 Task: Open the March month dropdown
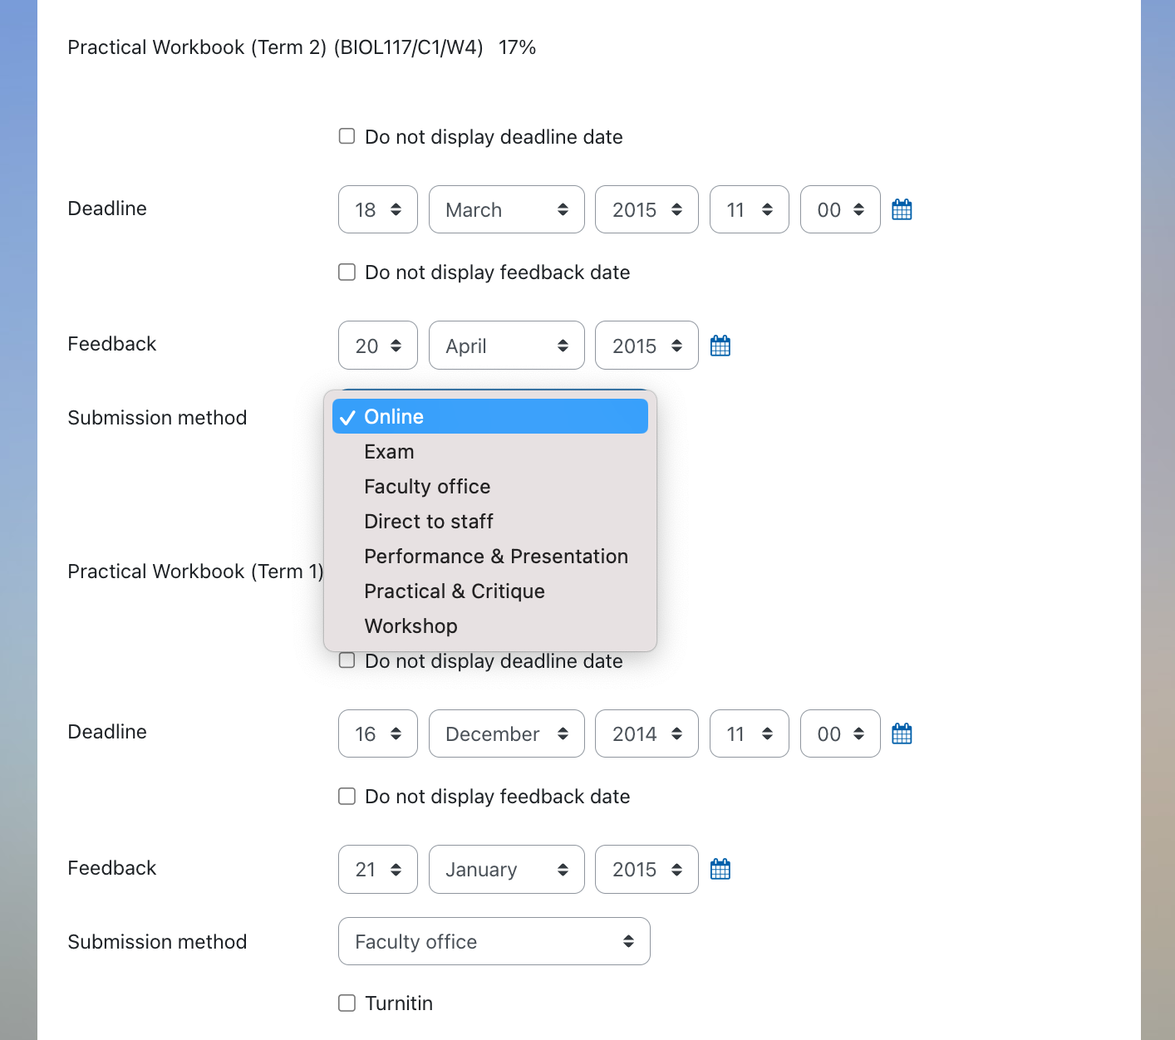coord(506,209)
